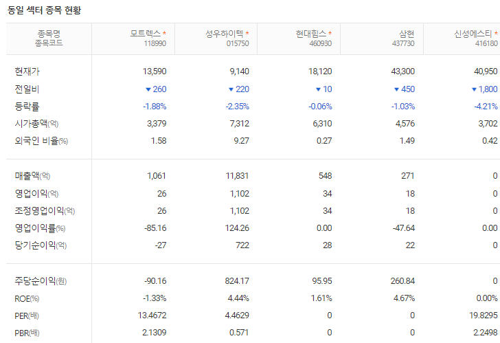
Task: Click the ▼ 10 change value
Action: click(x=323, y=89)
